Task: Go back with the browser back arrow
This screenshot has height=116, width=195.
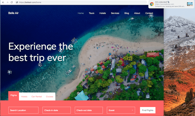Action: point(3,2)
